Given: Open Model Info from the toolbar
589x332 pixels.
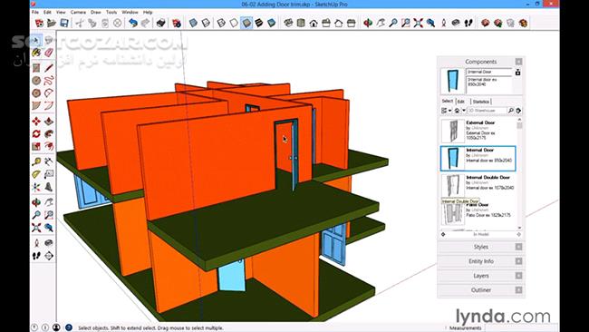Looking at the screenshot, I should tap(177, 24).
